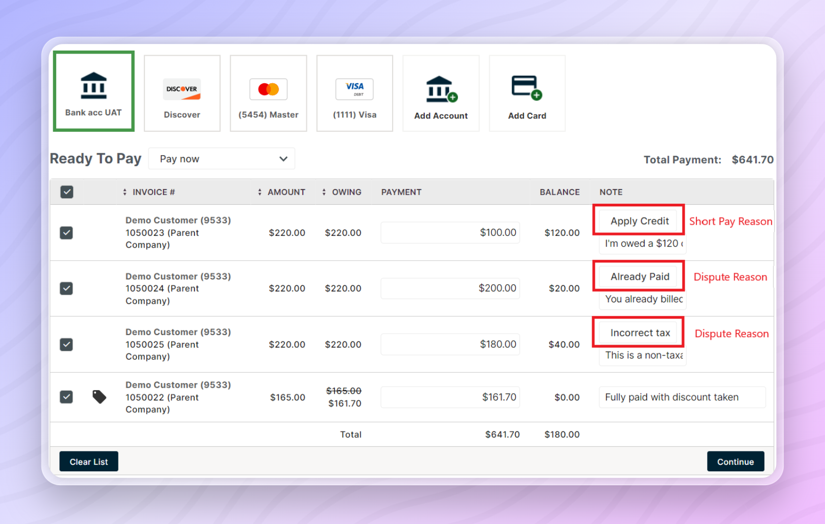This screenshot has height=524, width=825.
Task: Select the Bank acc UAT payment method
Action: 93,91
